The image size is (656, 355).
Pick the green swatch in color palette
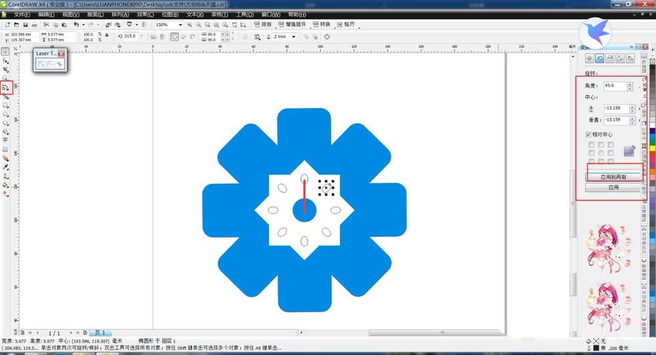coord(652,141)
